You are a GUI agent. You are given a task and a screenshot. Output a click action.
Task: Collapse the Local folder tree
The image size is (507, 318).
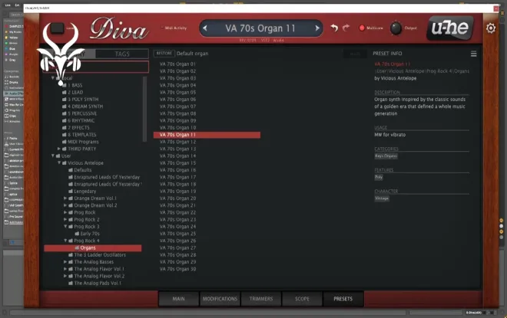point(53,78)
